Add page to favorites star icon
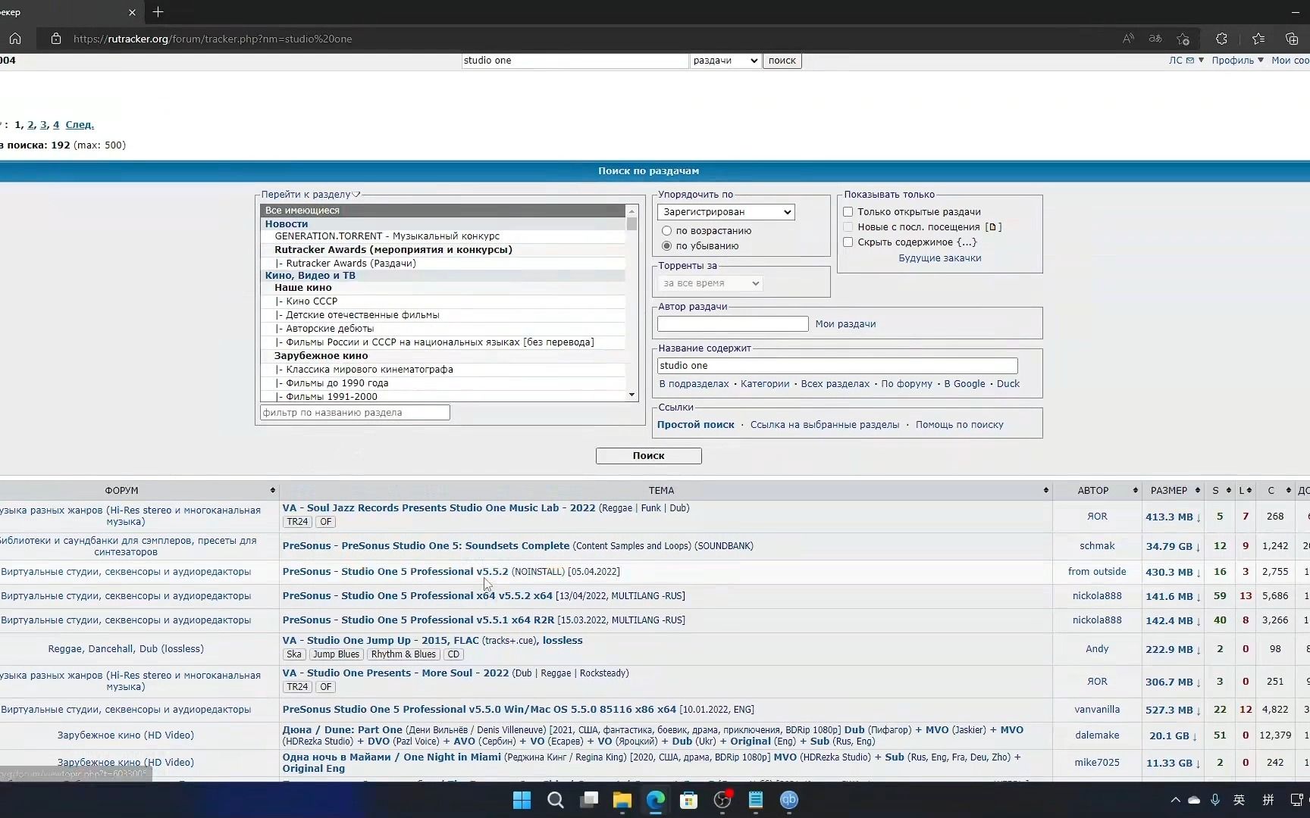 (1183, 39)
